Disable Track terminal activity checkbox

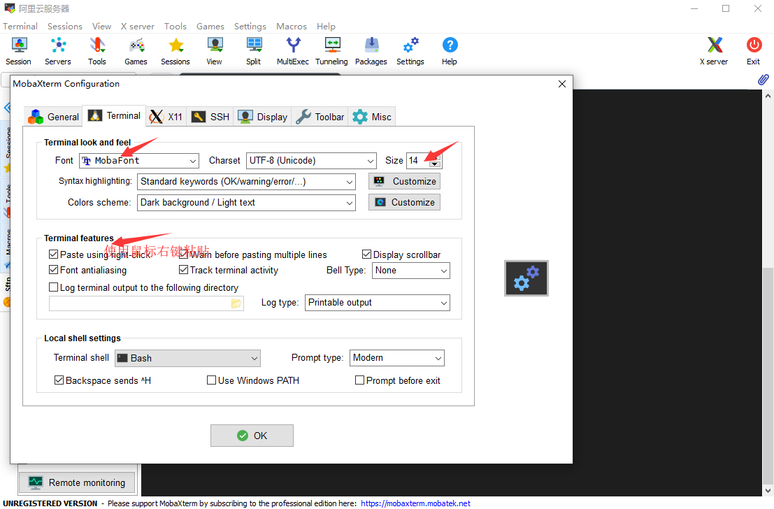pyautogui.click(x=184, y=270)
